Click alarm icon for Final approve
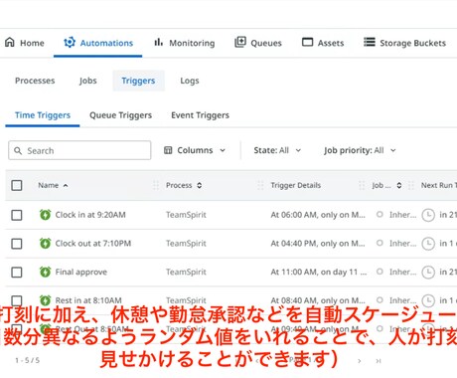The height and width of the screenshot is (378, 457). click(x=45, y=272)
